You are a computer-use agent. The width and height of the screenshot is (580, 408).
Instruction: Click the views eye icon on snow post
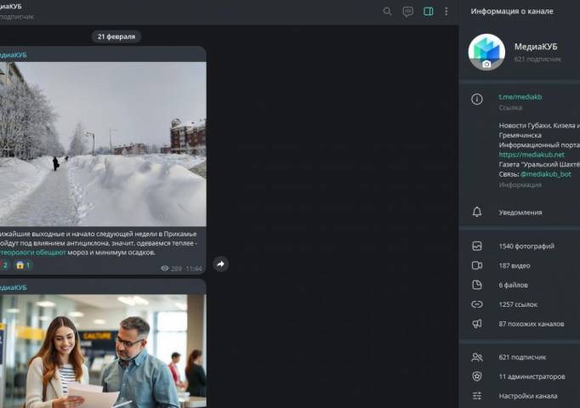165,269
